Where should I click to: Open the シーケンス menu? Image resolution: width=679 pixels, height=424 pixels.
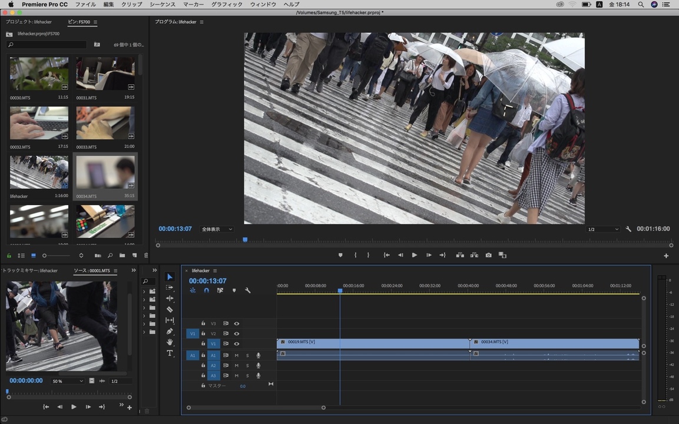(x=163, y=4)
